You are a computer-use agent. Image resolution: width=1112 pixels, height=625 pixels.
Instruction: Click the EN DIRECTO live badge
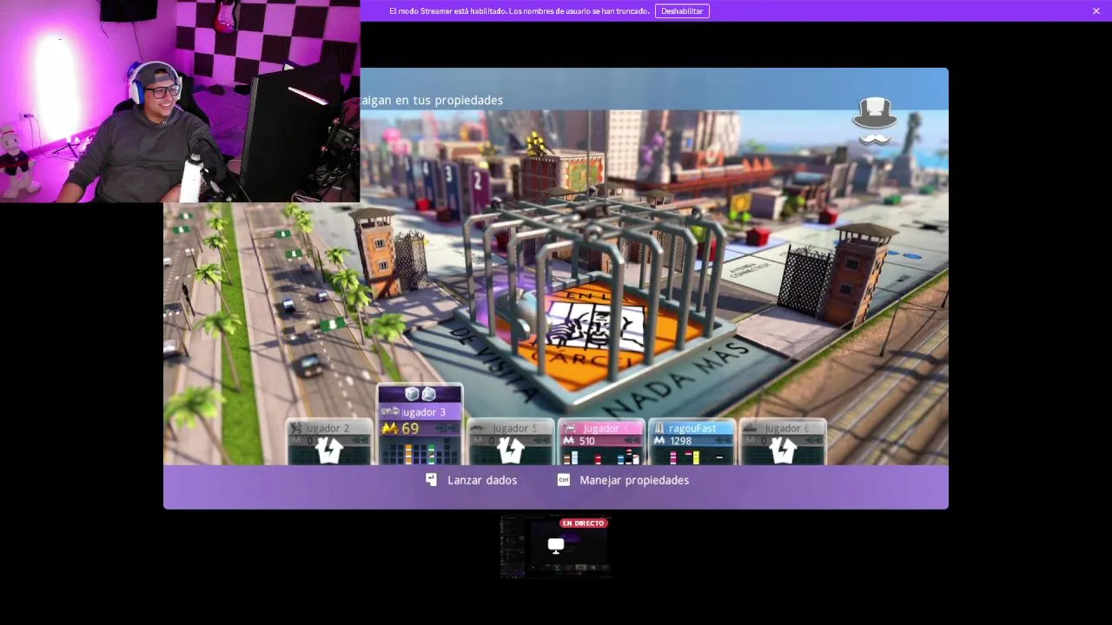584,523
